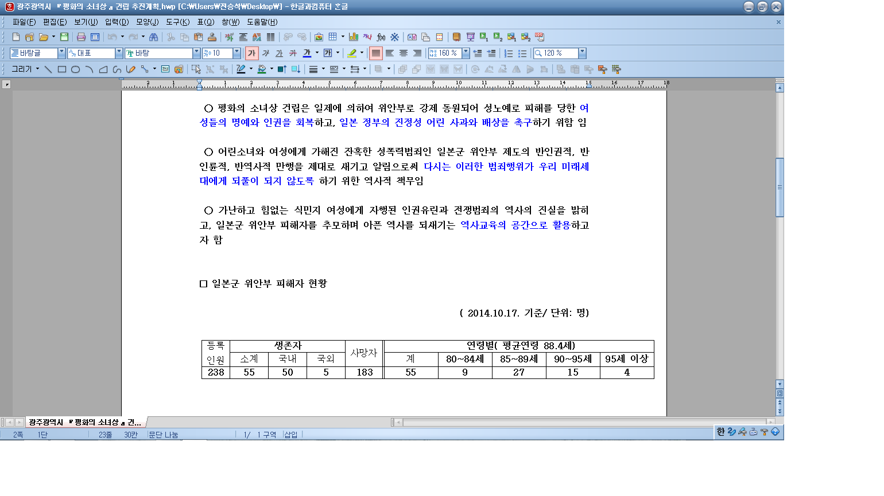Insert a chart using the bar chart icon
This screenshot has height=496, width=884.
354,37
